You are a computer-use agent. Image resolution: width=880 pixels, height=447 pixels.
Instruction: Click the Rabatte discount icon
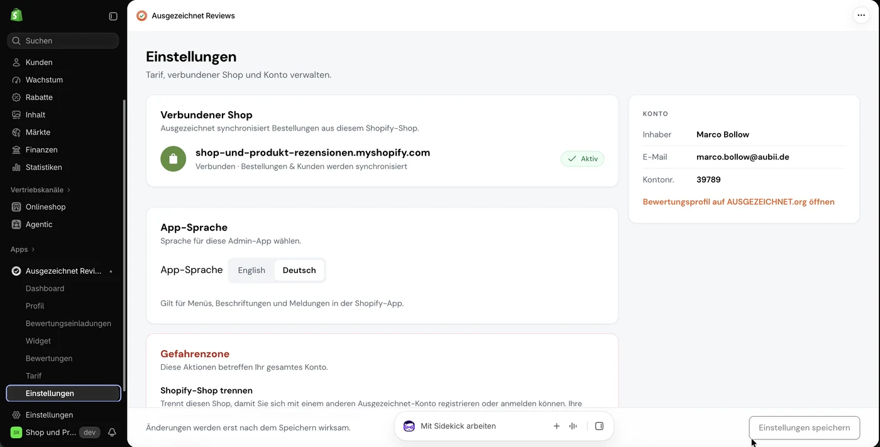16,97
